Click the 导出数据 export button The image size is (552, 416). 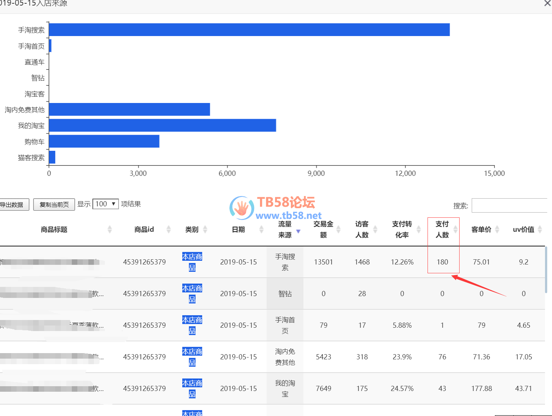(x=13, y=205)
